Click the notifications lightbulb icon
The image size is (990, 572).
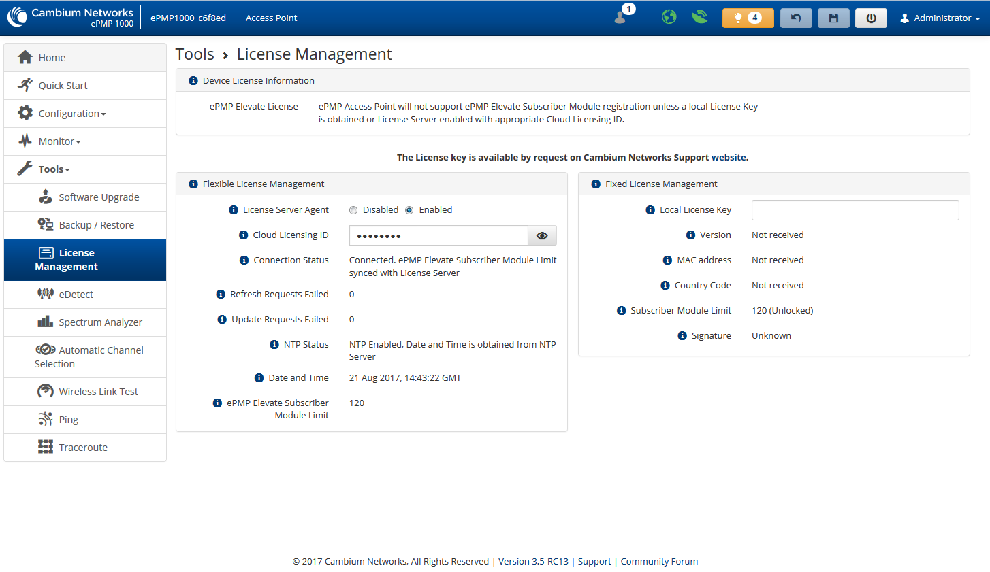point(738,18)
